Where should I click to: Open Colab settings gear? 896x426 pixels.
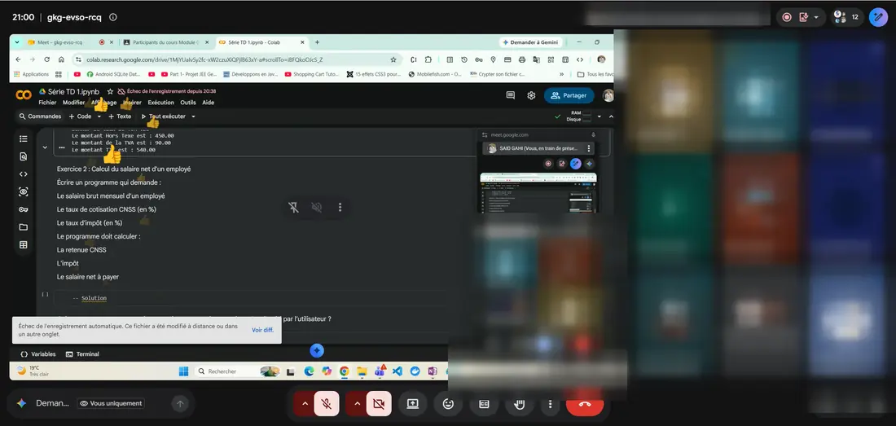(531, 95)
